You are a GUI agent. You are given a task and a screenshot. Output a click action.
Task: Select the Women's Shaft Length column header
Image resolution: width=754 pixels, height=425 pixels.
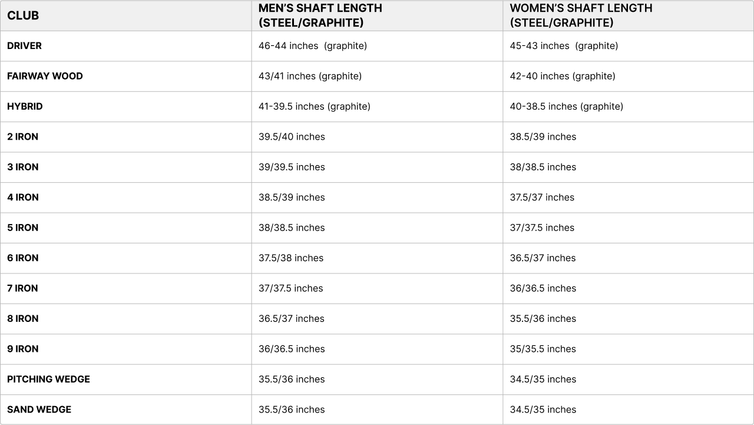pyautogui.click(x=581, y=16)
